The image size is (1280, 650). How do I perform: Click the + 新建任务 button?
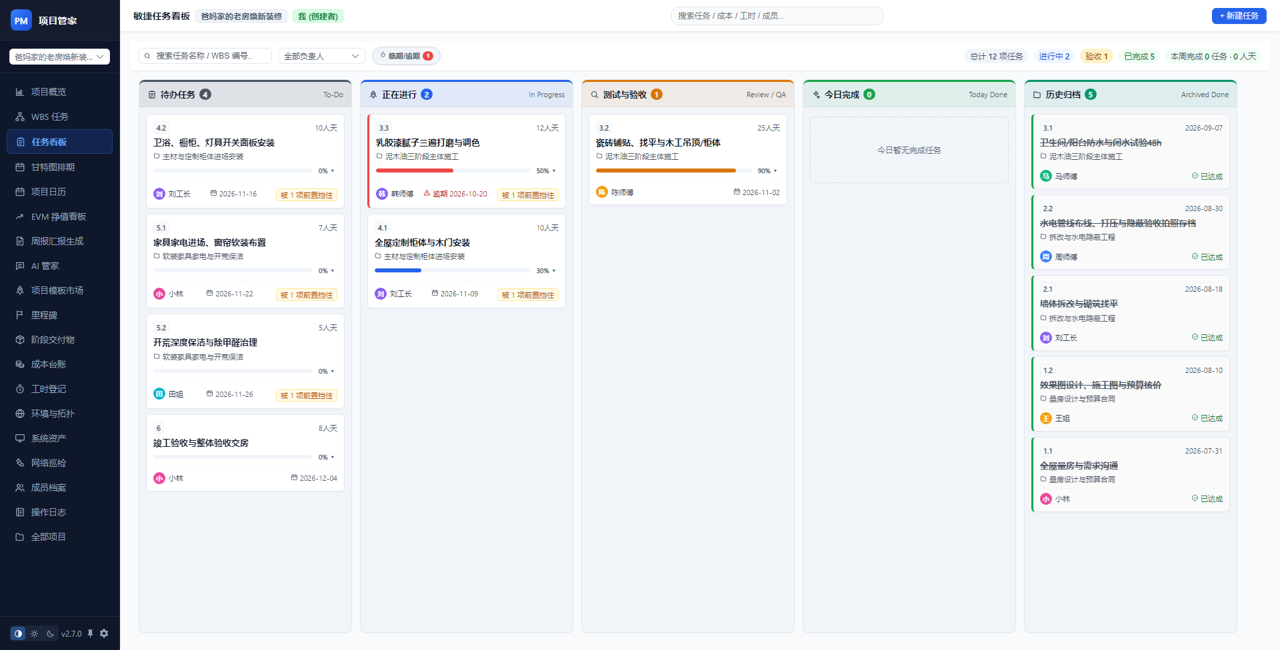pyautogui.click(x=1239, y=15)
